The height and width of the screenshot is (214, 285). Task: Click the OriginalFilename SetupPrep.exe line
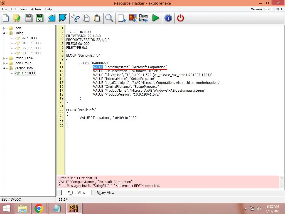pos(126,87)
